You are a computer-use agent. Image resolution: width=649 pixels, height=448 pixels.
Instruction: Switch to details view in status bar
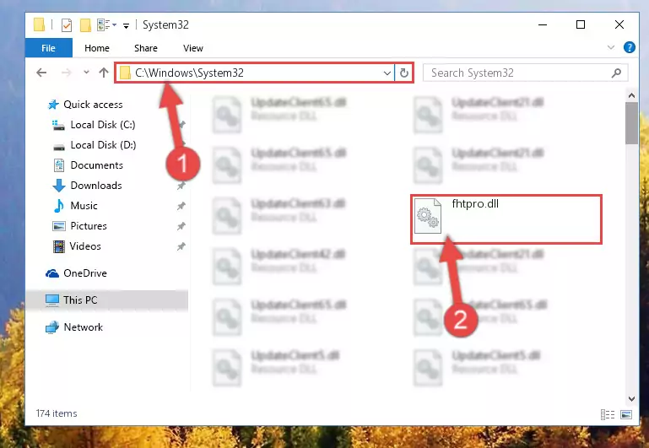tap(608, 414)
